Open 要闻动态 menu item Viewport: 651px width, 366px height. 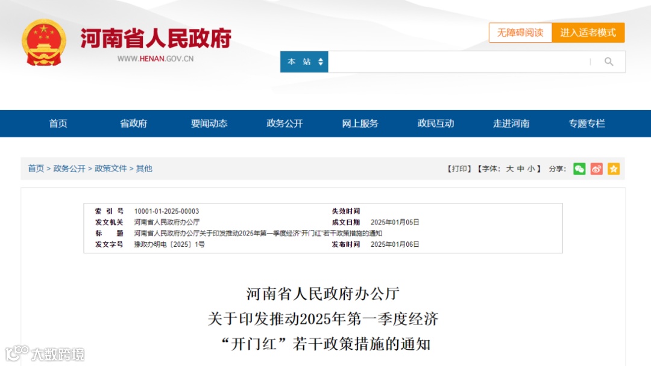pyautogui.click(x=209, y=123)
